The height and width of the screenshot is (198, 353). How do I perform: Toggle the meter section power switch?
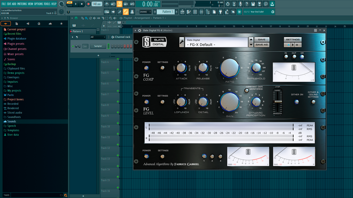pyautogui.click(x=146, y=156)
